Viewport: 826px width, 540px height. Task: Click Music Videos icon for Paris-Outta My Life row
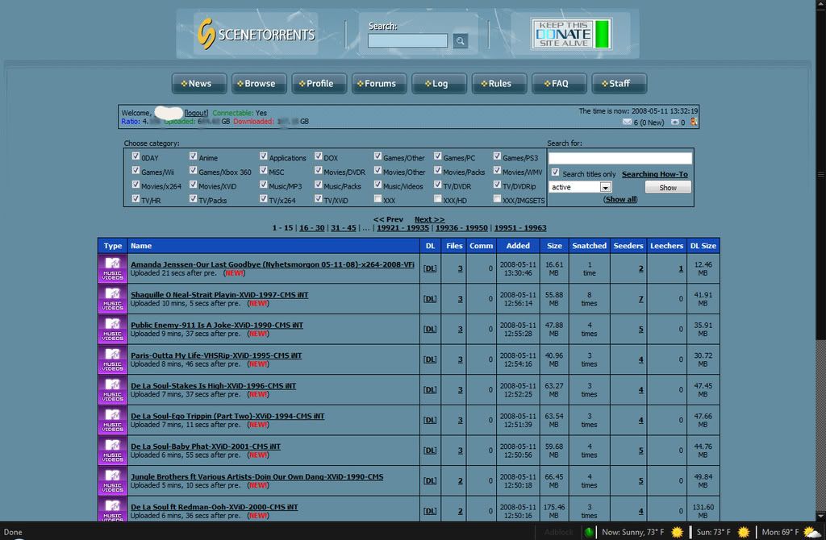112,359
